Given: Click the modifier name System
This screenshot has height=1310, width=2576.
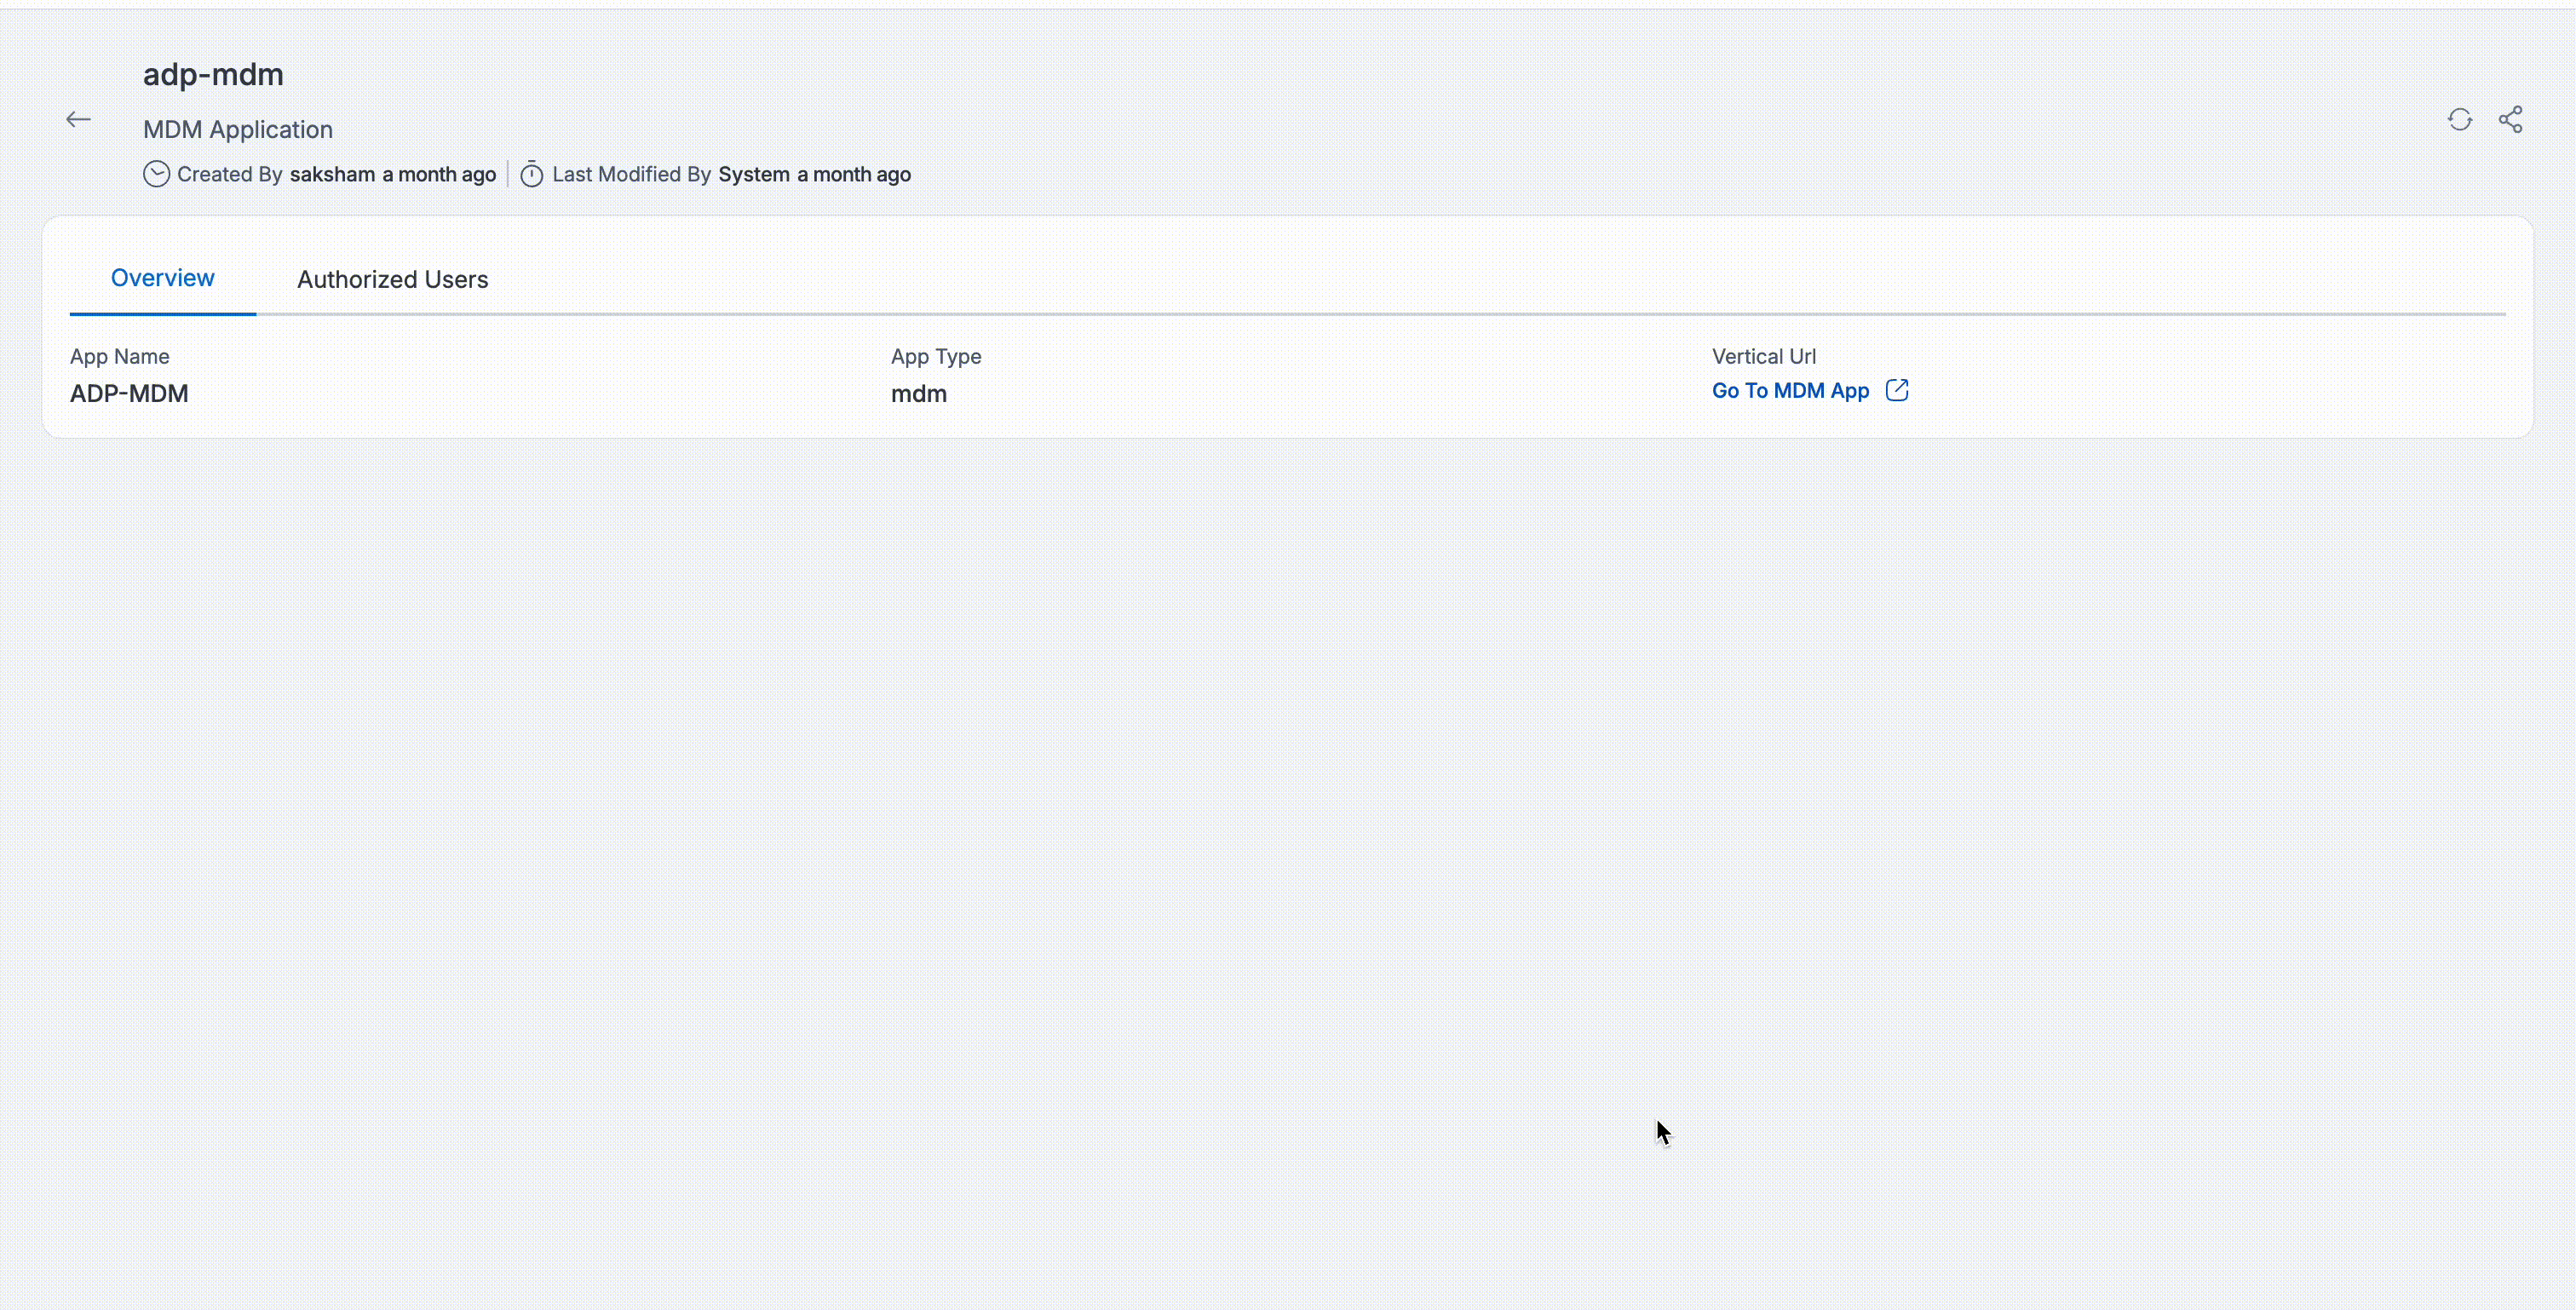Looking at the screenshot, I should pos(754,174).
